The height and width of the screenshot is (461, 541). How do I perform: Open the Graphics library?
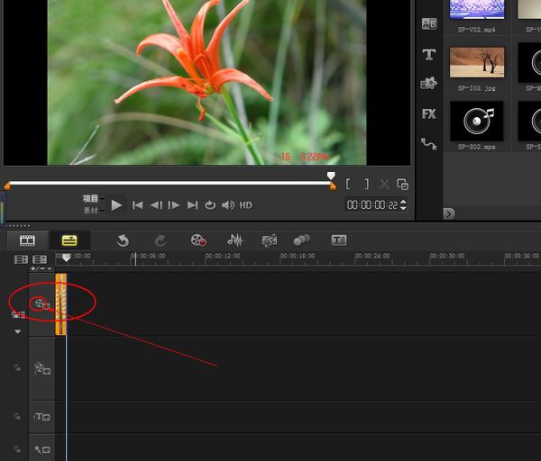click(x=428, y=83)
